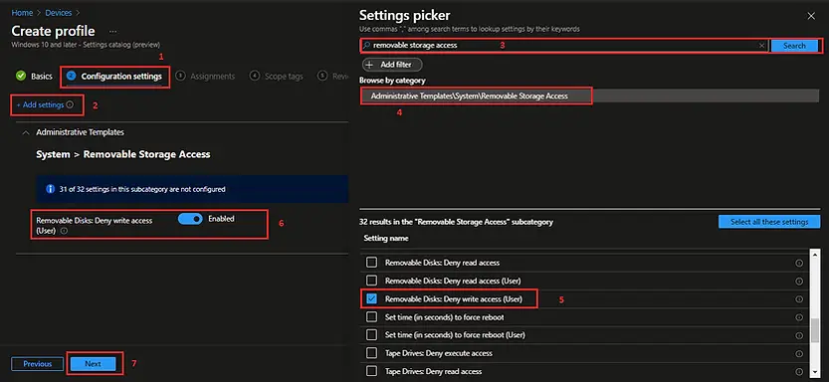Collapse the Administrative Templates section

(26, 132)
